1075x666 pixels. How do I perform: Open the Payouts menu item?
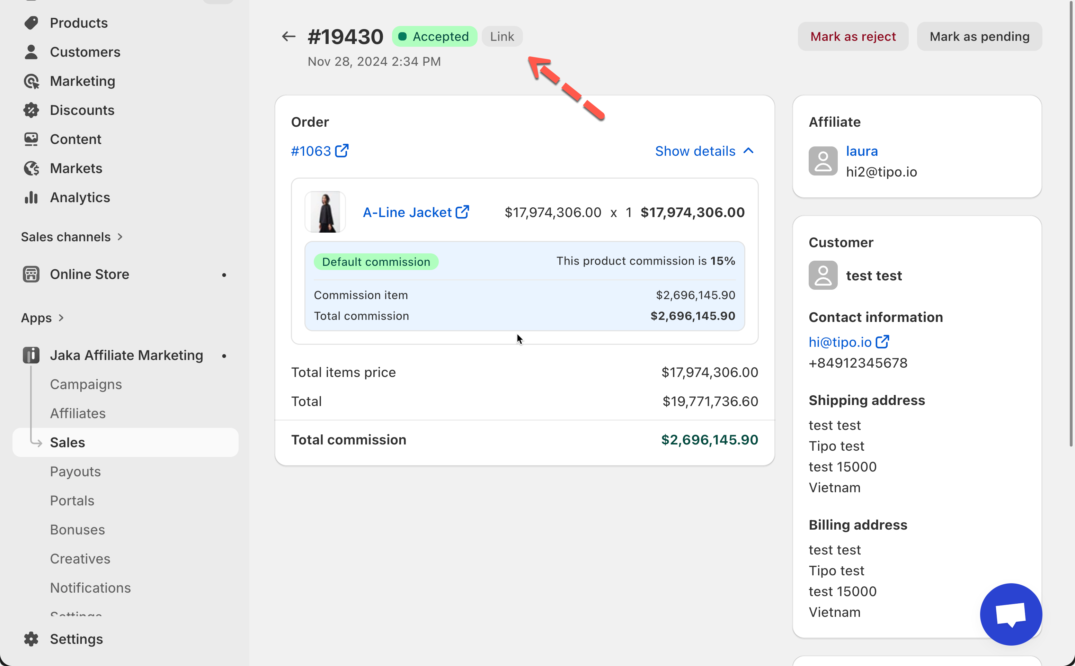click(75, 471)
